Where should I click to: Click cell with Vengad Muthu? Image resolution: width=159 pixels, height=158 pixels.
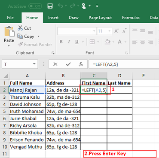(28, 147)
